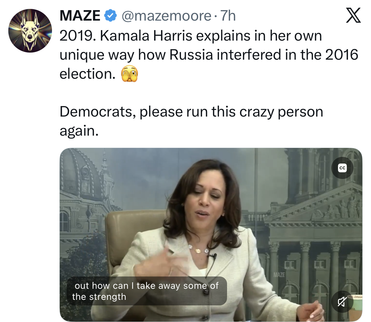
Task: Open the MAZE dog profile avatar
Action: pos(30,30)
